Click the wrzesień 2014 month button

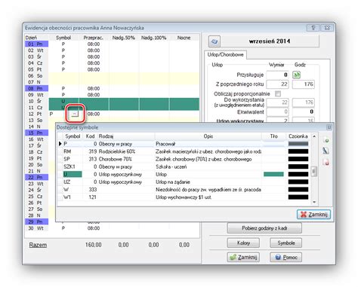click(270, 41)
